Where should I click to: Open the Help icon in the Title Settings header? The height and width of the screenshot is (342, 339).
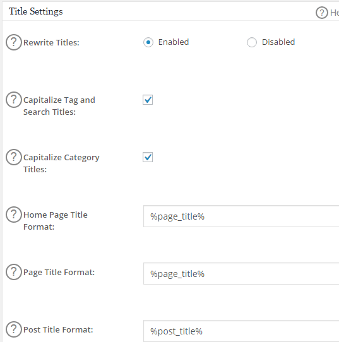[x=321, y=13]
